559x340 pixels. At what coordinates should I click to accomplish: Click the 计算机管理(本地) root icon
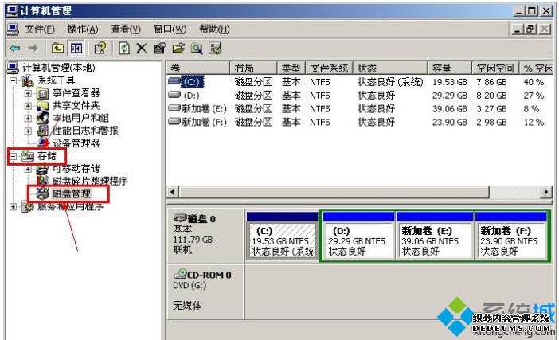tap(14, 68)
